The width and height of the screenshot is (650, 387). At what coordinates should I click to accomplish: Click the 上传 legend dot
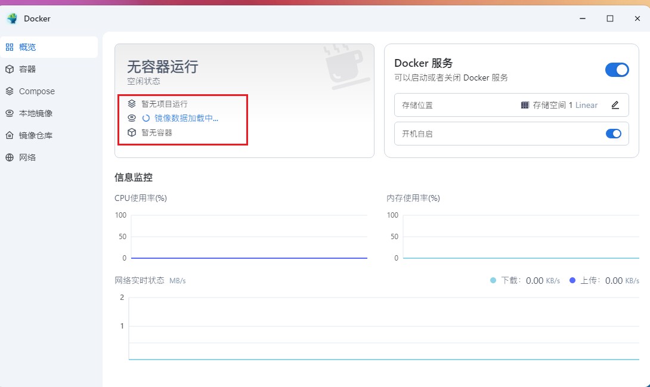tap(572, 280)
